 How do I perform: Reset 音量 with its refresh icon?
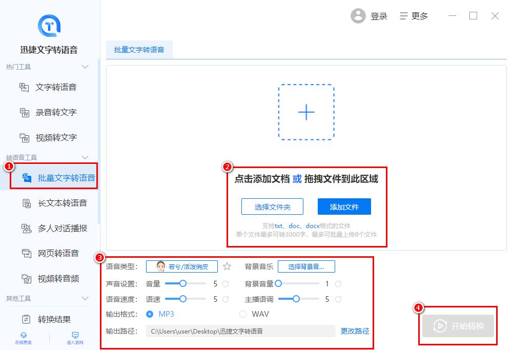tap(226, 284)
